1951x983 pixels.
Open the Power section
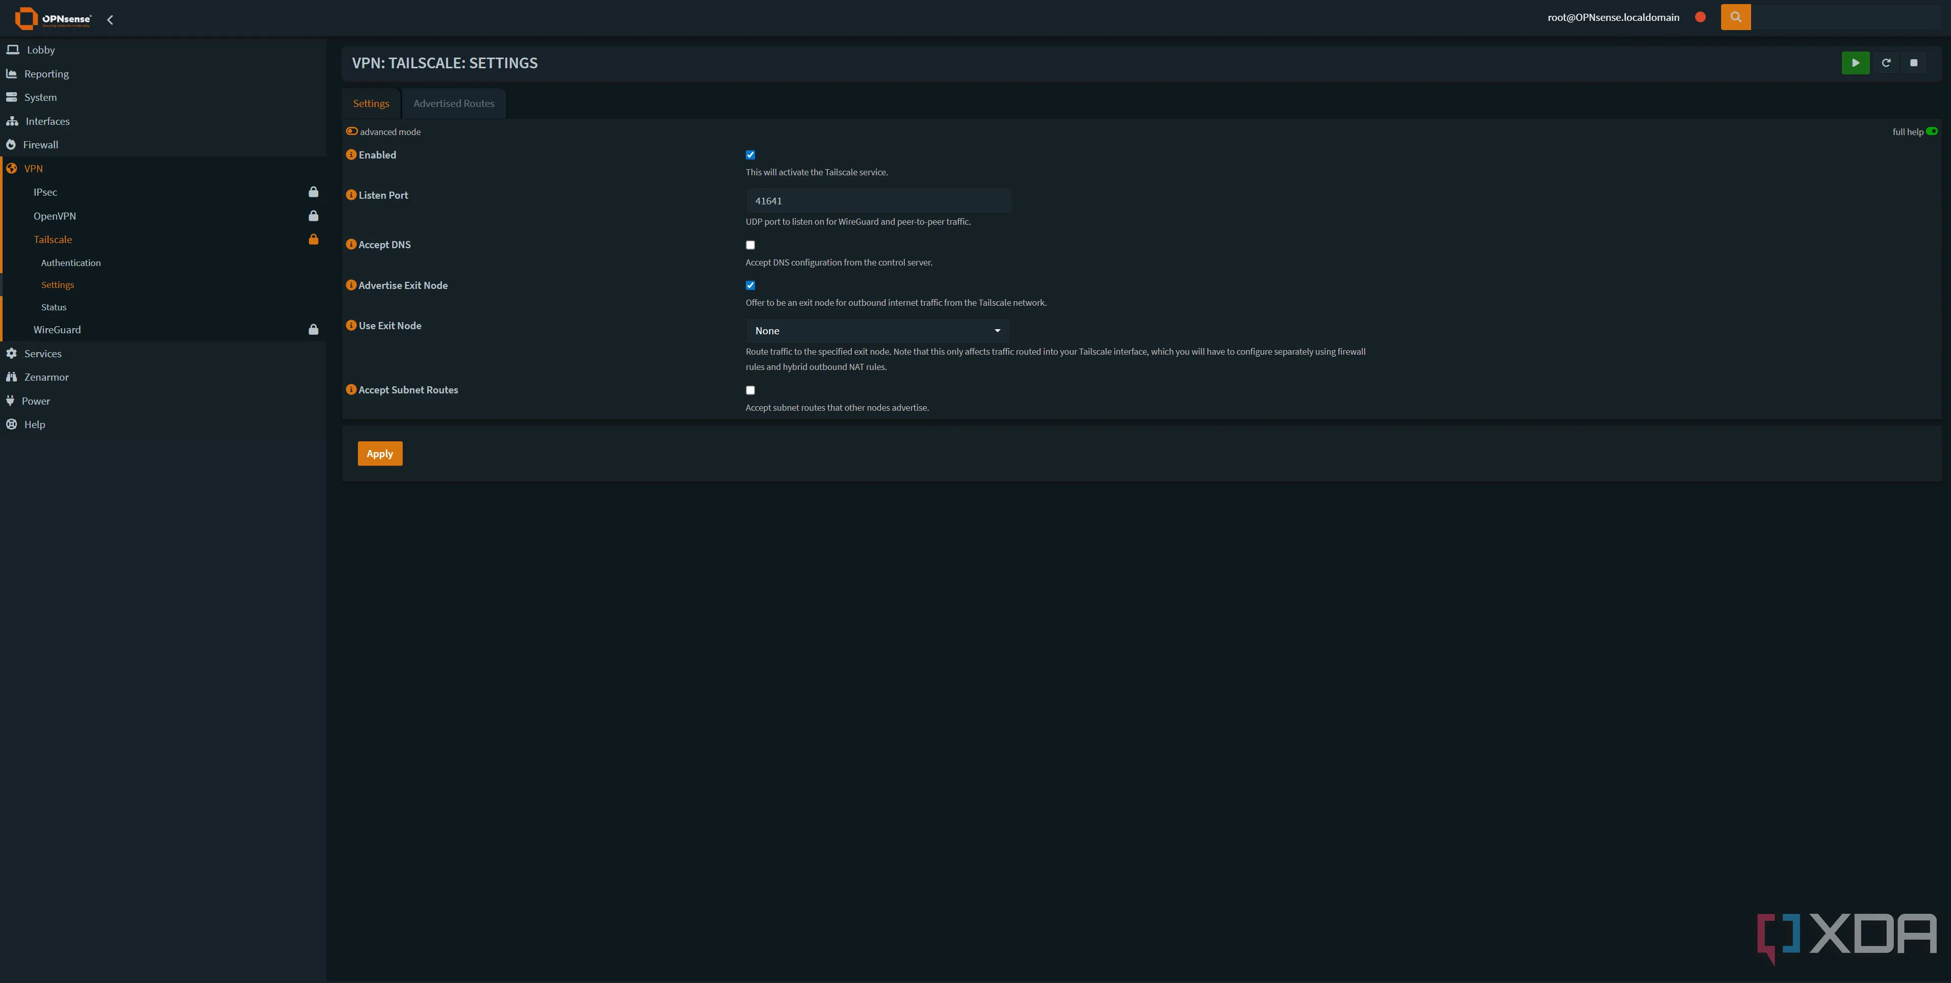coord(163,401)
